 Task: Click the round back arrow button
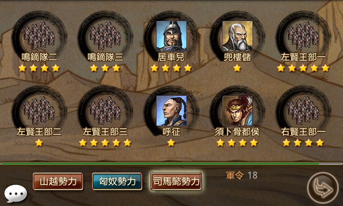(323, 188)
